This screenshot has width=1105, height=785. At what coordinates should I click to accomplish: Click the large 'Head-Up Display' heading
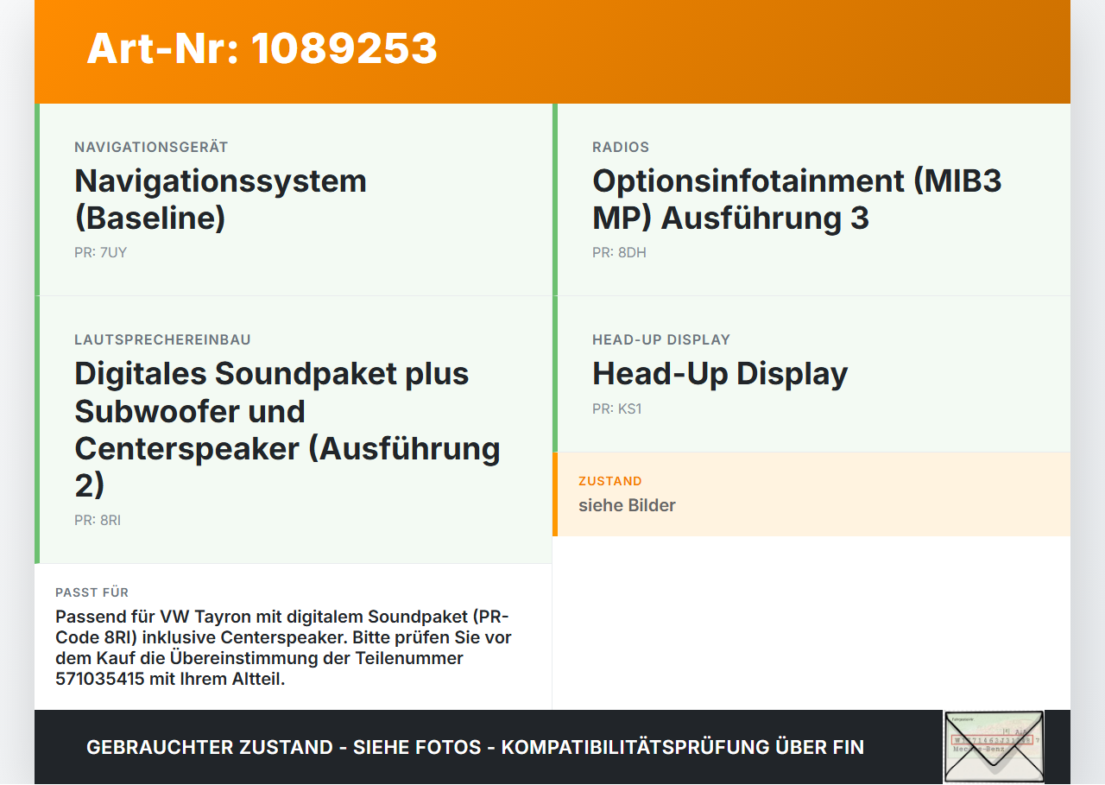click(x=720, y=374)
